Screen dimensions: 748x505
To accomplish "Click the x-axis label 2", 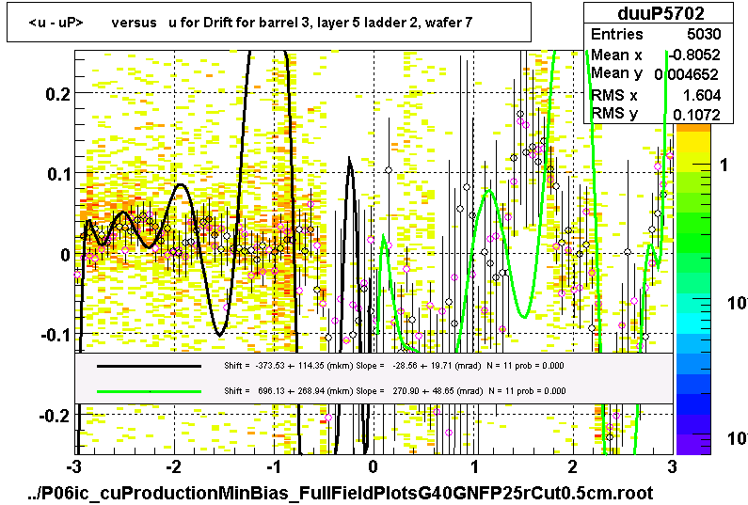I will [x=573, y=467].
